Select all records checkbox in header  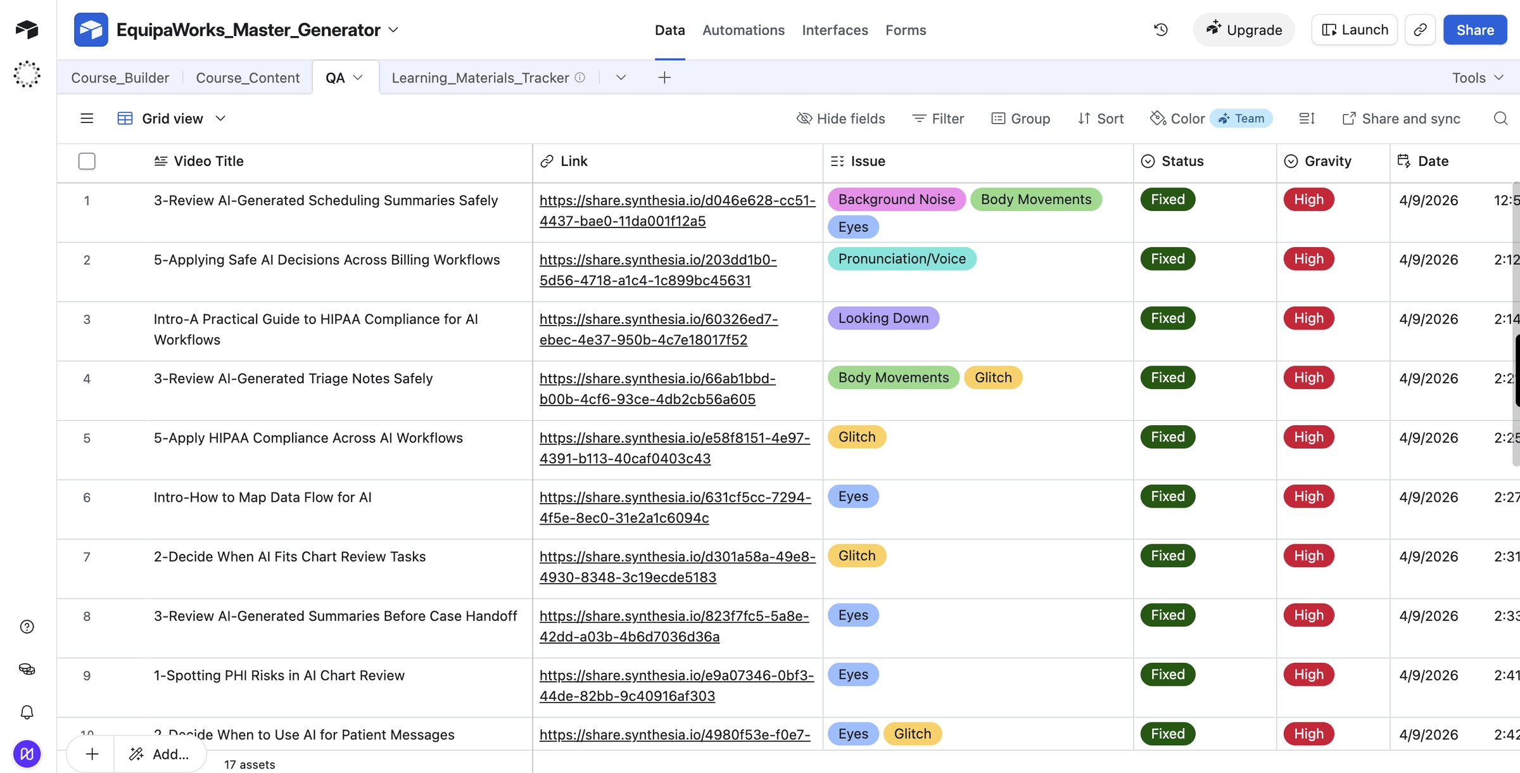click(87, 161)
